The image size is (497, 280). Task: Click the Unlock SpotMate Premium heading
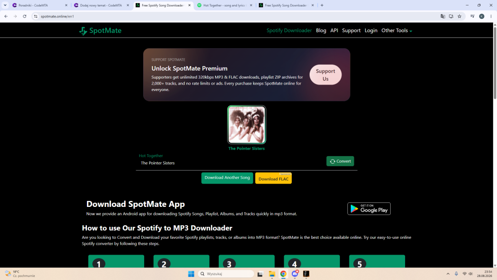(x=189, y=69)
